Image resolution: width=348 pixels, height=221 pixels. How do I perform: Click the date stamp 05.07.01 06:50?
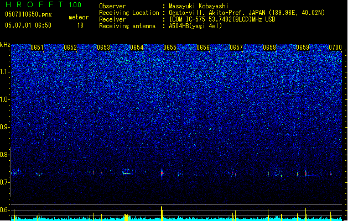[28, 25]
